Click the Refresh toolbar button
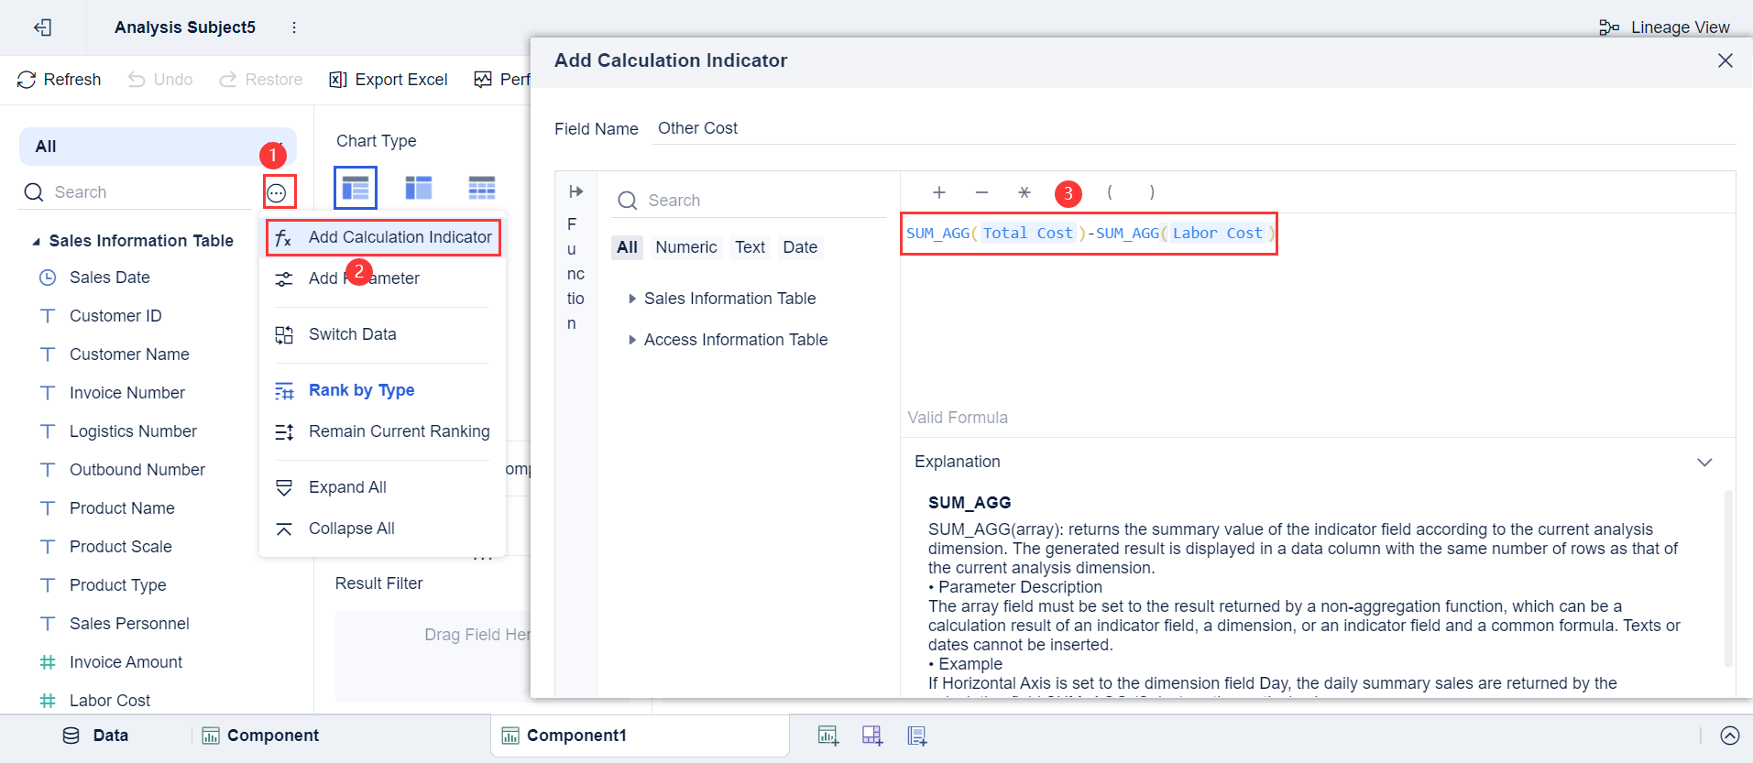 (x=60, y=80)
